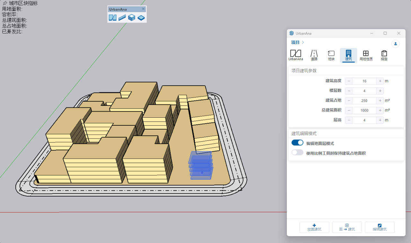Viewport: 411px width, 243px height.
Task: Click the 面 → 建筑 convert button
Action: pos(347,227)
